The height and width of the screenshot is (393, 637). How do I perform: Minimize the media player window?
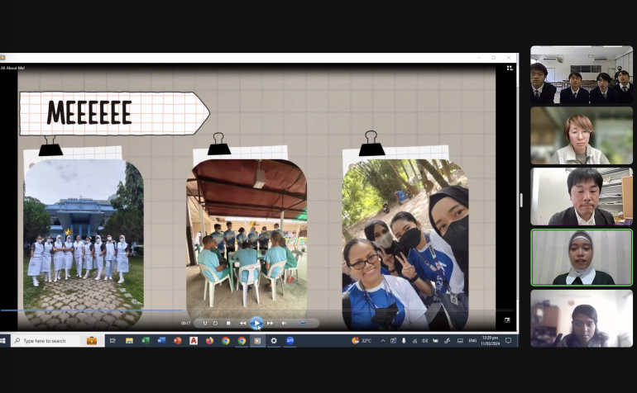pyautogui.click(x=478, y=58)
